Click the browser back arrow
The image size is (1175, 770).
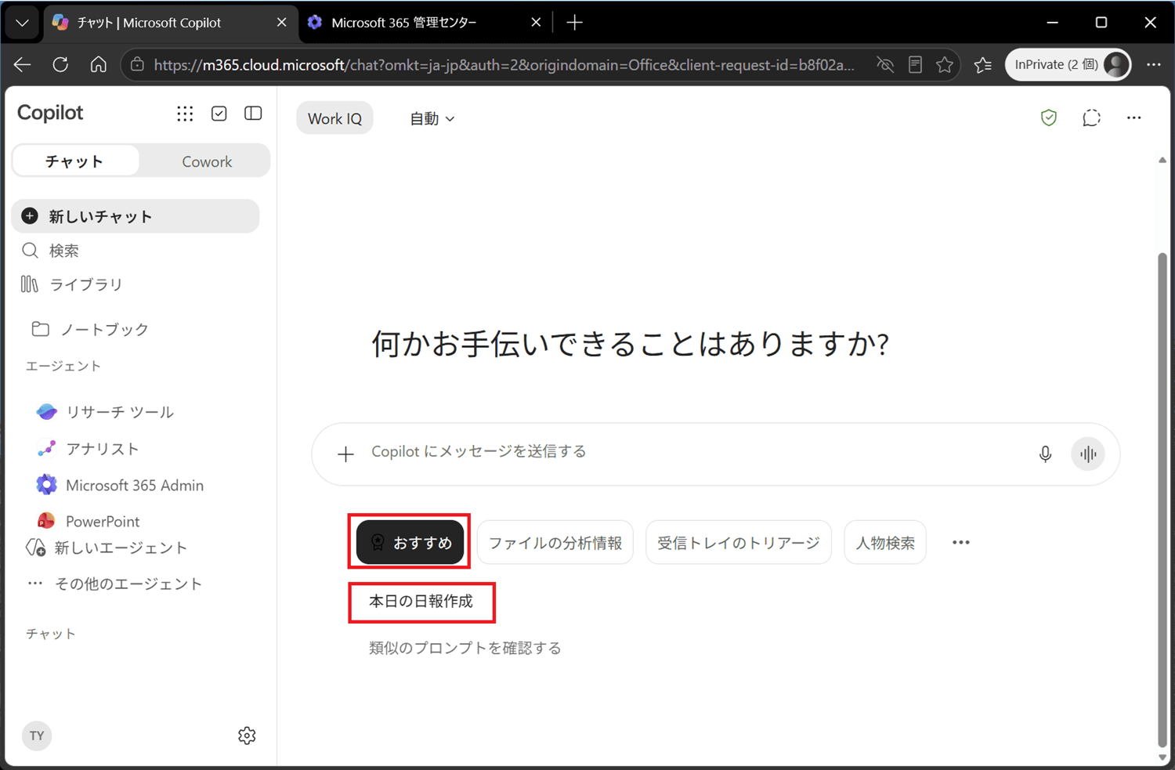point(23,65)
